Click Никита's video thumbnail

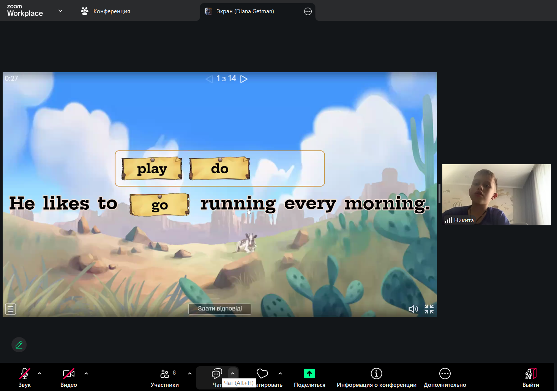click(497, 195)
